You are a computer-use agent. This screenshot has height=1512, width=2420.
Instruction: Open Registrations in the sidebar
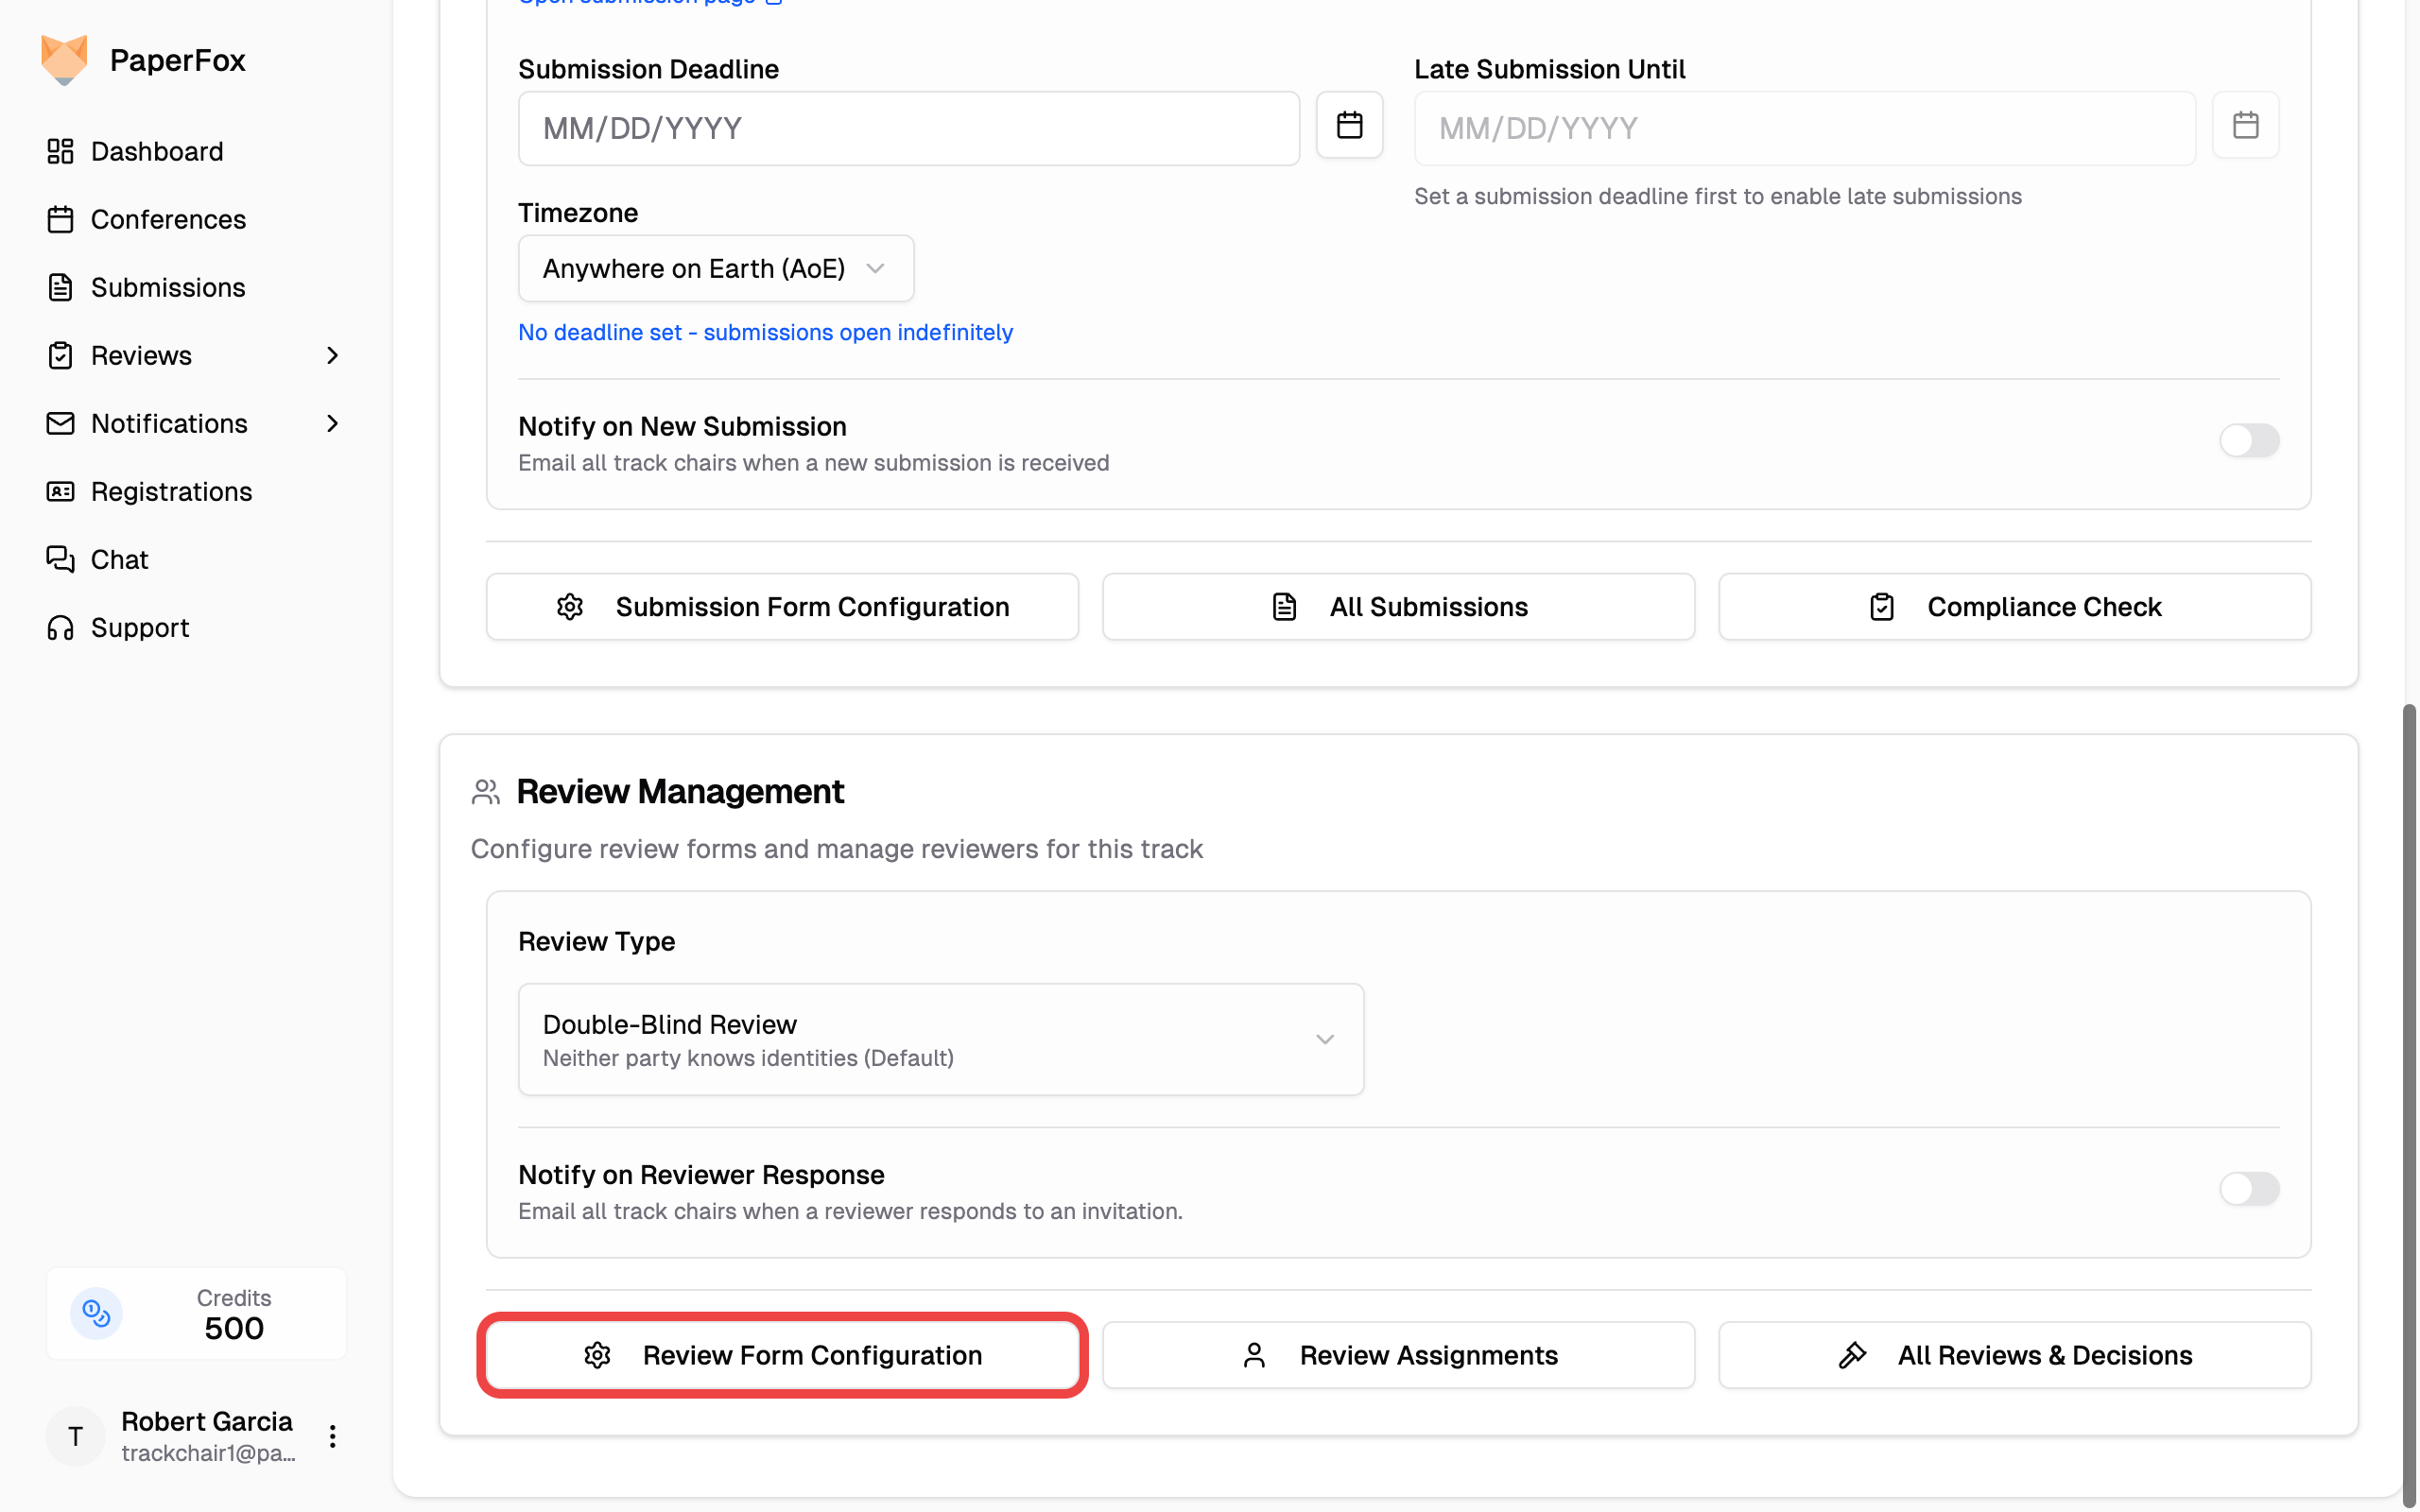(x=171, y=491)
